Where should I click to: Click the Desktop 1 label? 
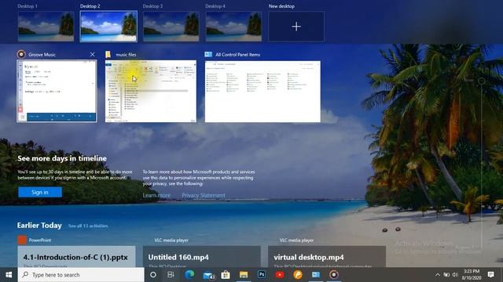coord(28,6)
